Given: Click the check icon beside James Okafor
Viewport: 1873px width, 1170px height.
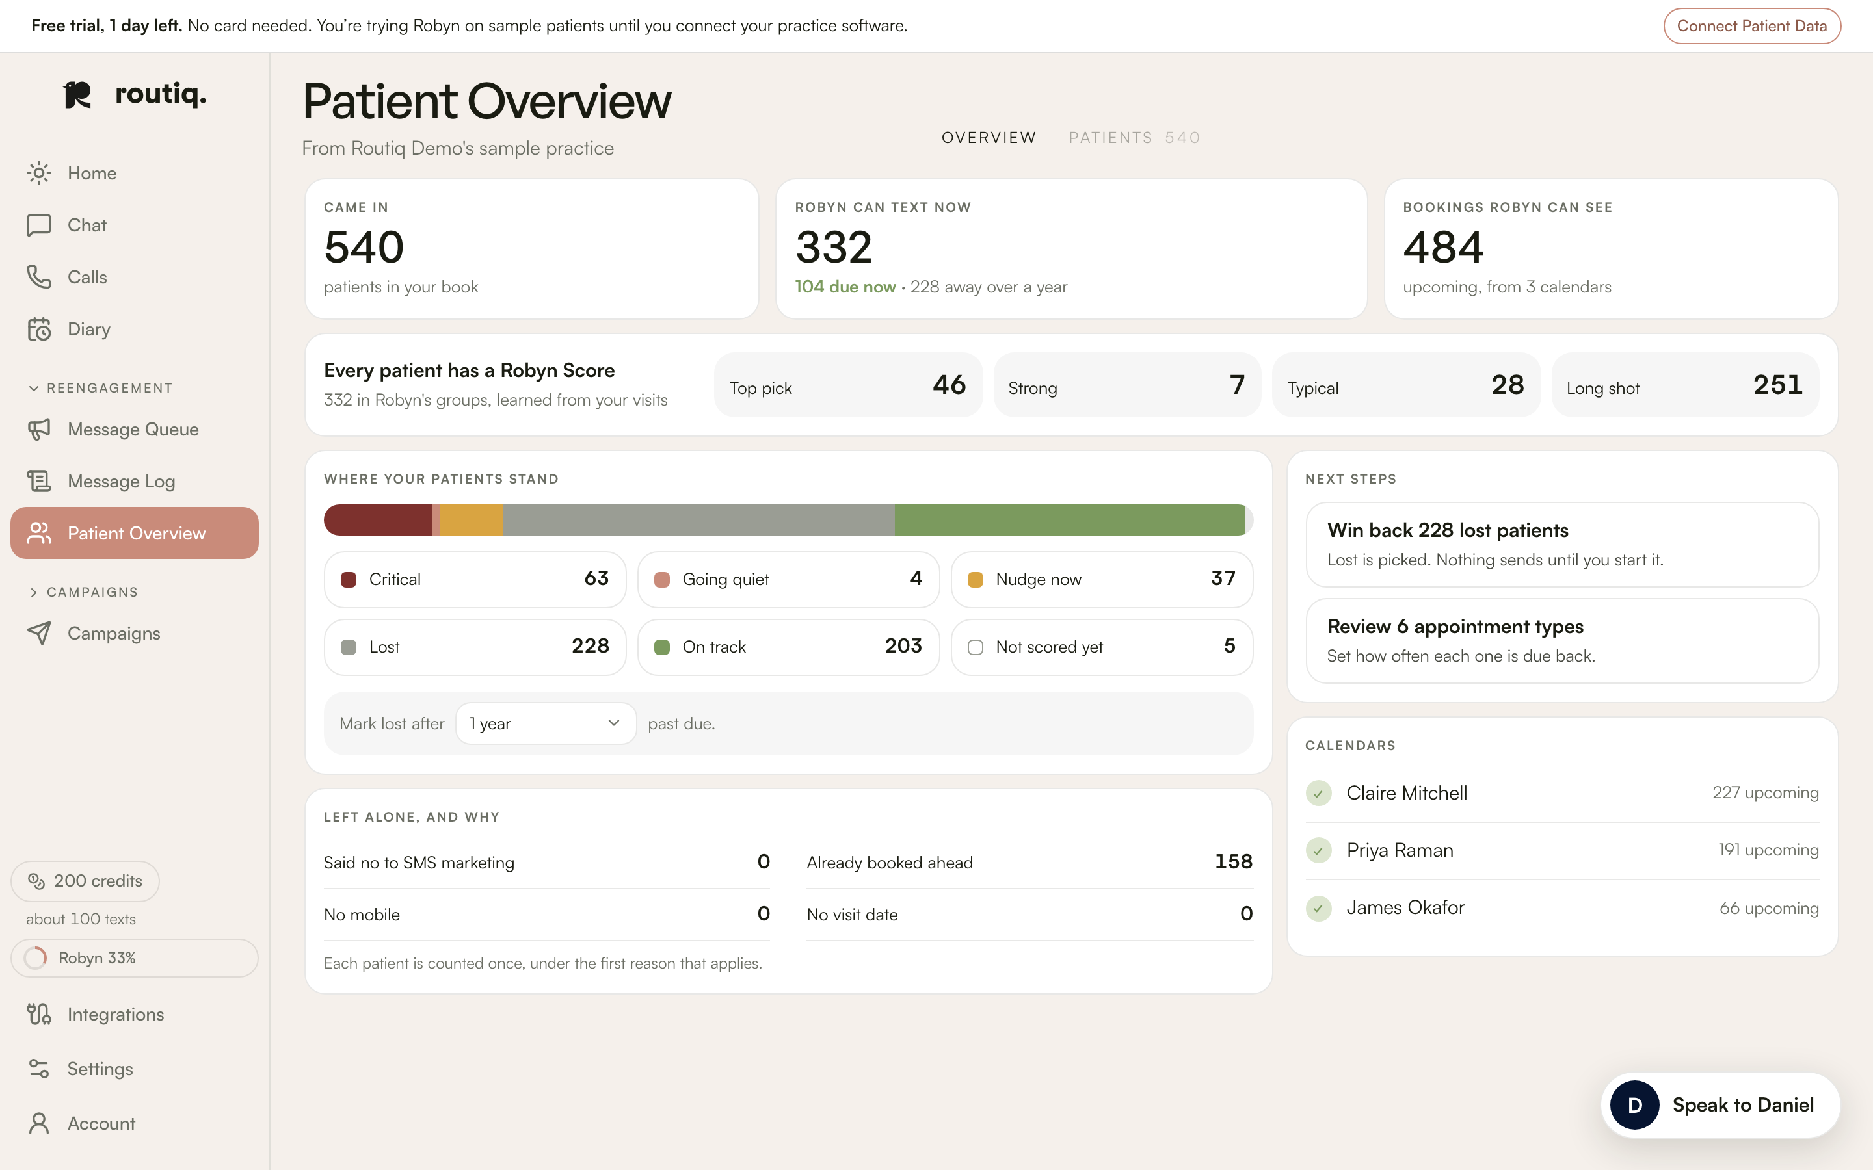Looking at the screenshot, I should tap(1318, 907).
